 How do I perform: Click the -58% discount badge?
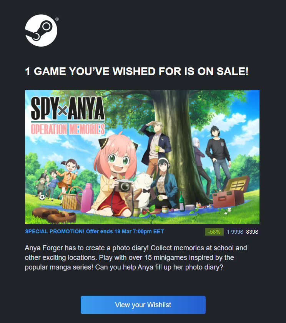tap(214, 232)
